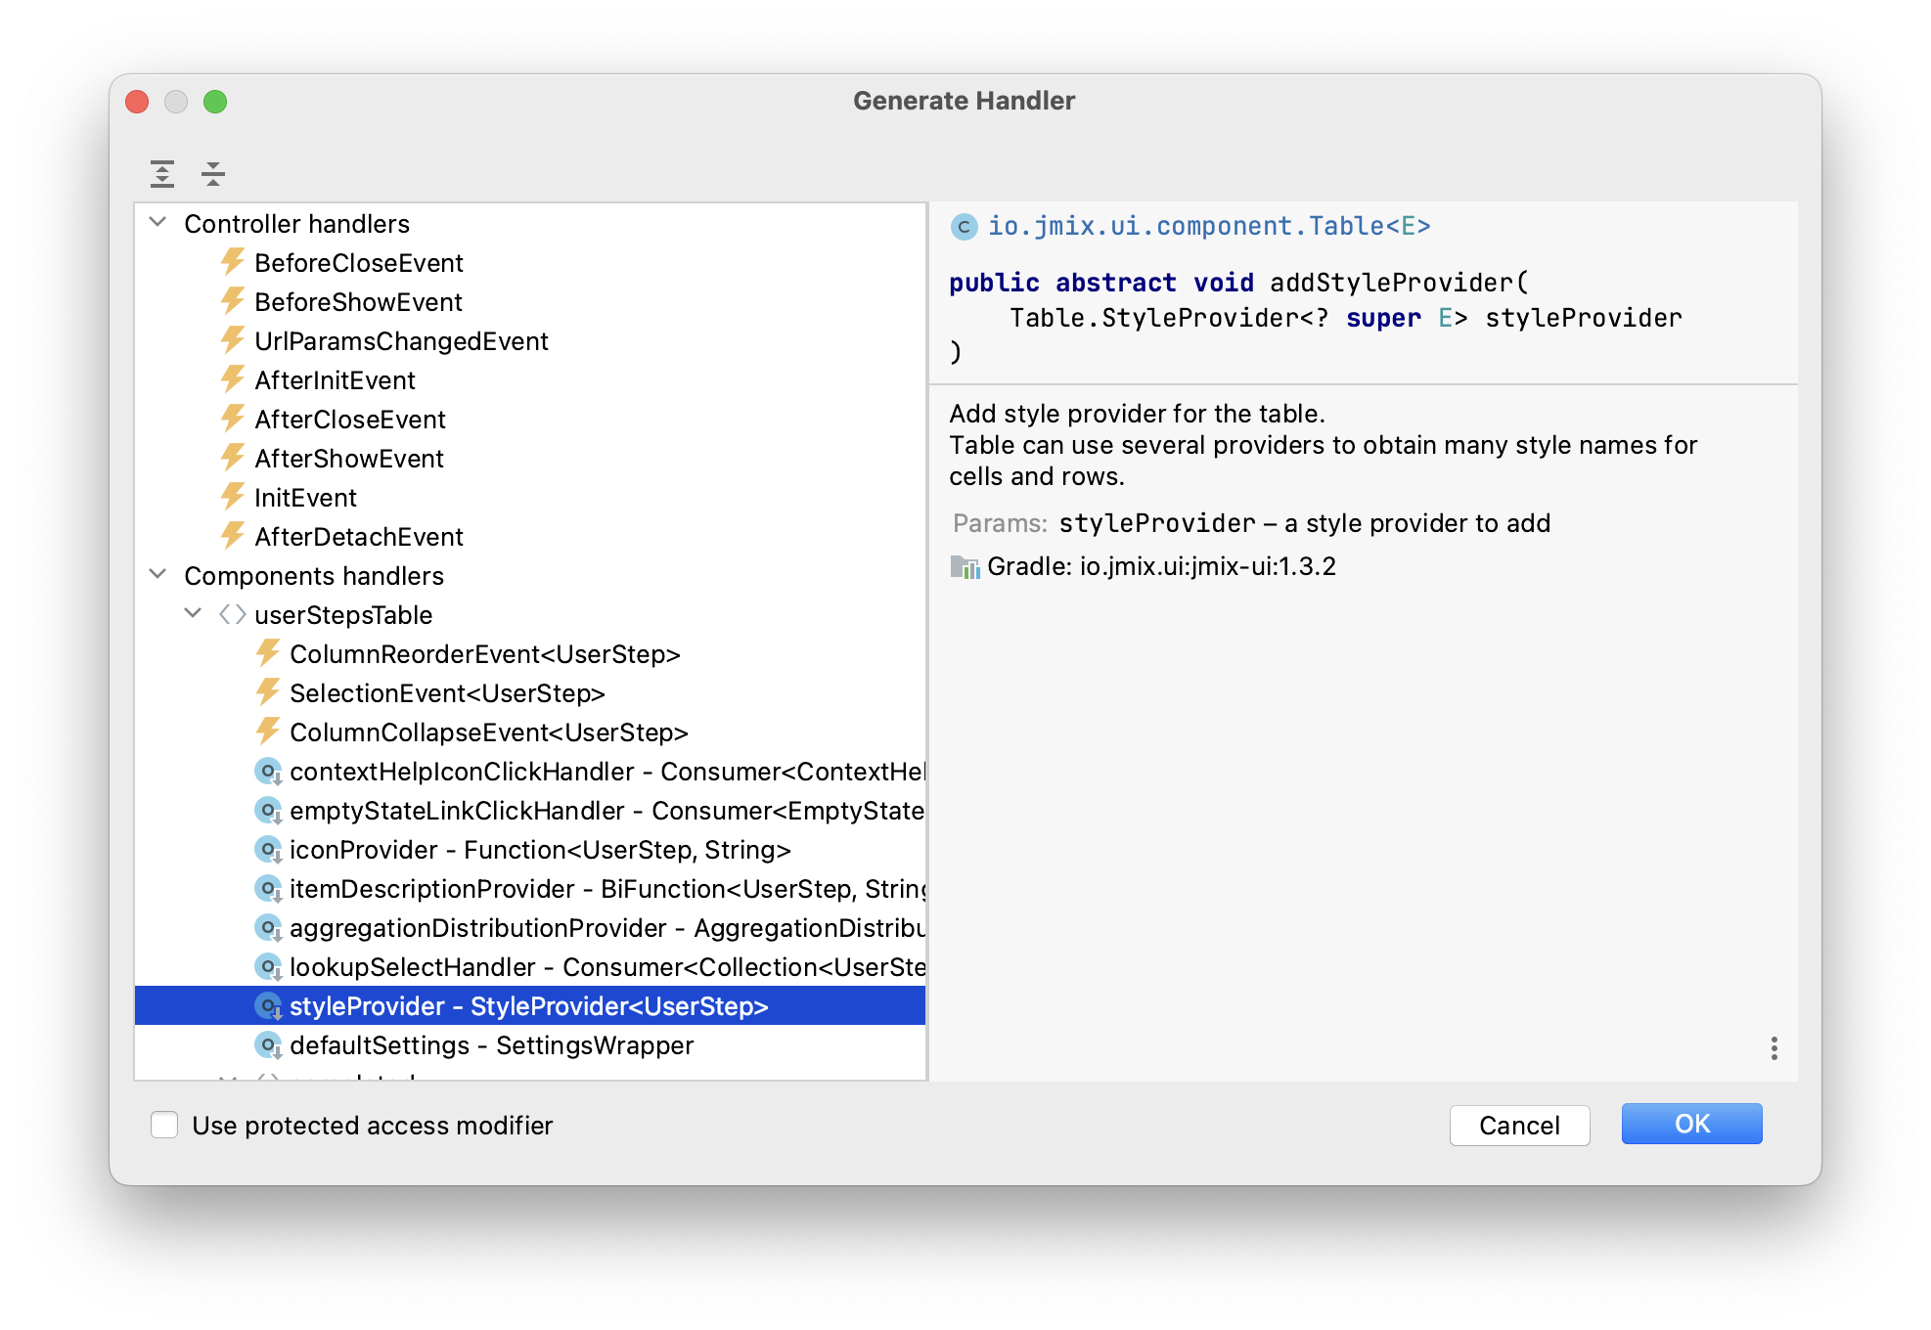Select iconProvider - Function<UserStep, String> row
The image size is (1931, 1330).
pyautogui.click(x=530, y=850)
